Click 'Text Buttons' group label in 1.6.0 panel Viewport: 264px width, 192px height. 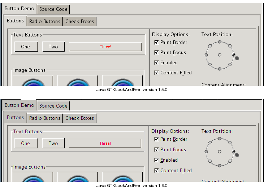[x=27, y=132]
